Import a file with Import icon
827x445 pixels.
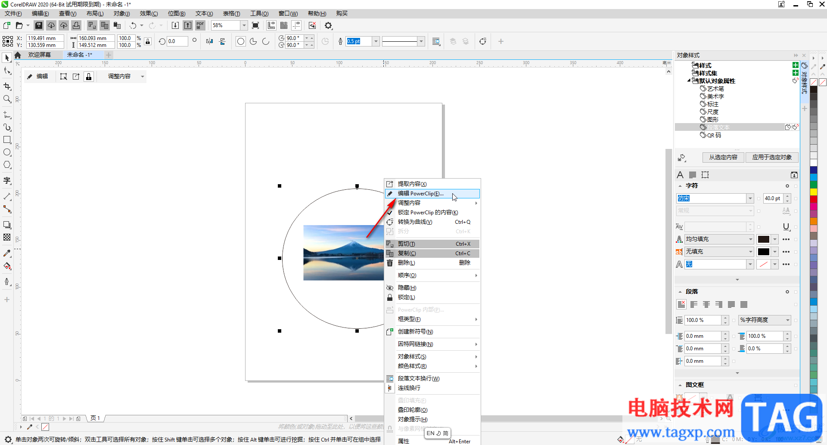point(175,25)
